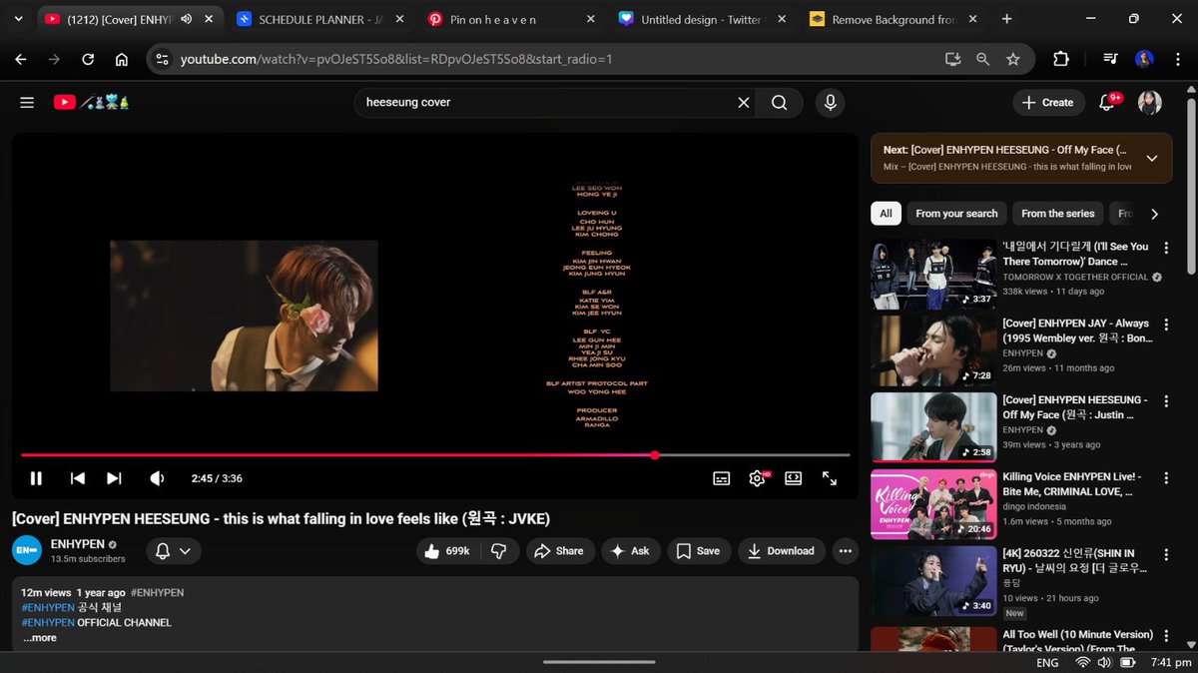The width and height of the screenshot is (1198, 673).
Task: Open browser extensions puzzle icon
Action: coord(1061,59)
